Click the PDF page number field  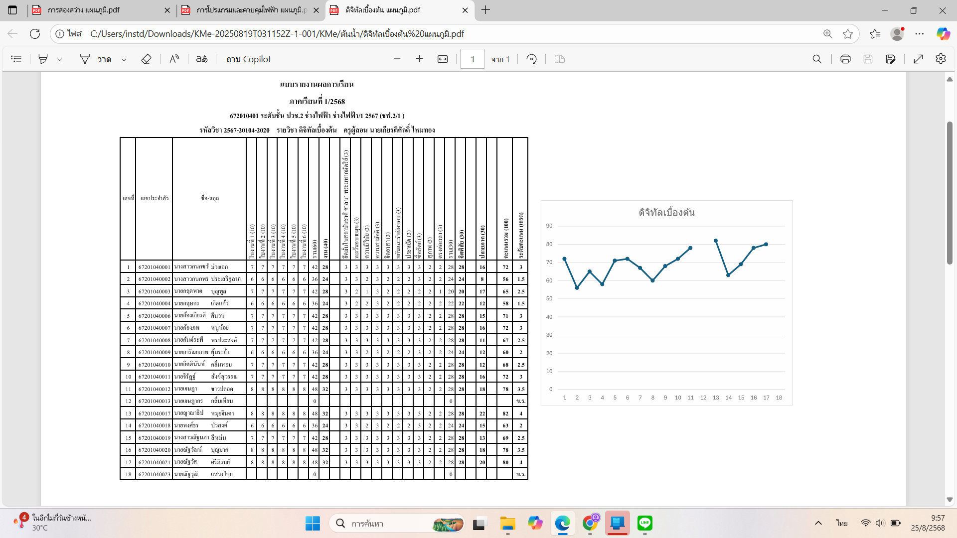point(473,59)
